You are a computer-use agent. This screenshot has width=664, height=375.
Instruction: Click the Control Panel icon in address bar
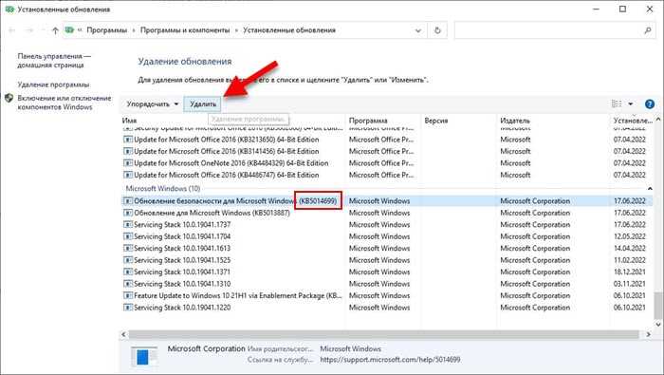click(69, 30)
